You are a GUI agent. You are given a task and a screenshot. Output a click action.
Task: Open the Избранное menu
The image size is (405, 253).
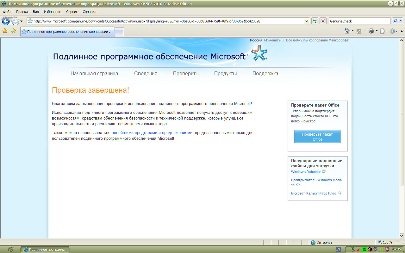tap(53, 12)
